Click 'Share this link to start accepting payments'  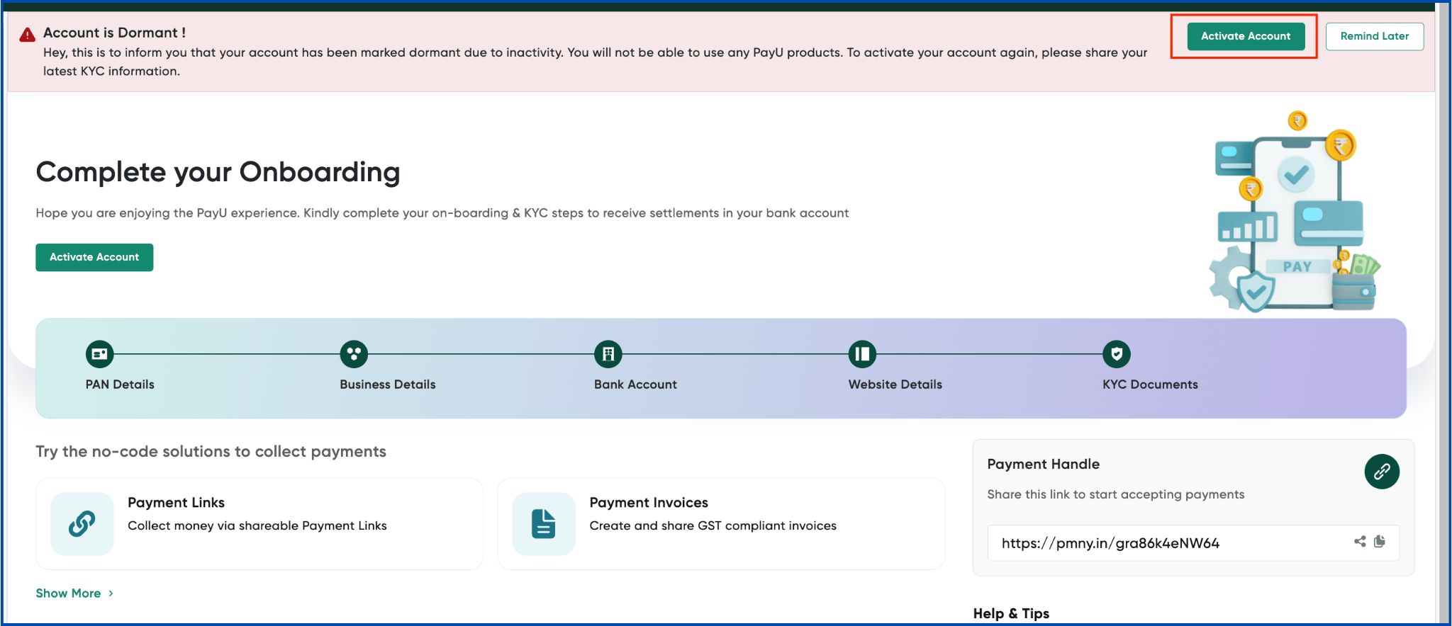coord(1116,494)
